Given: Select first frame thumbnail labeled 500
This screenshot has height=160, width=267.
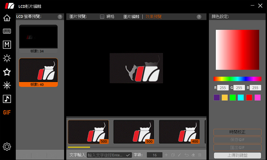Looking at the screenshot, I should (x=88, y=132).
